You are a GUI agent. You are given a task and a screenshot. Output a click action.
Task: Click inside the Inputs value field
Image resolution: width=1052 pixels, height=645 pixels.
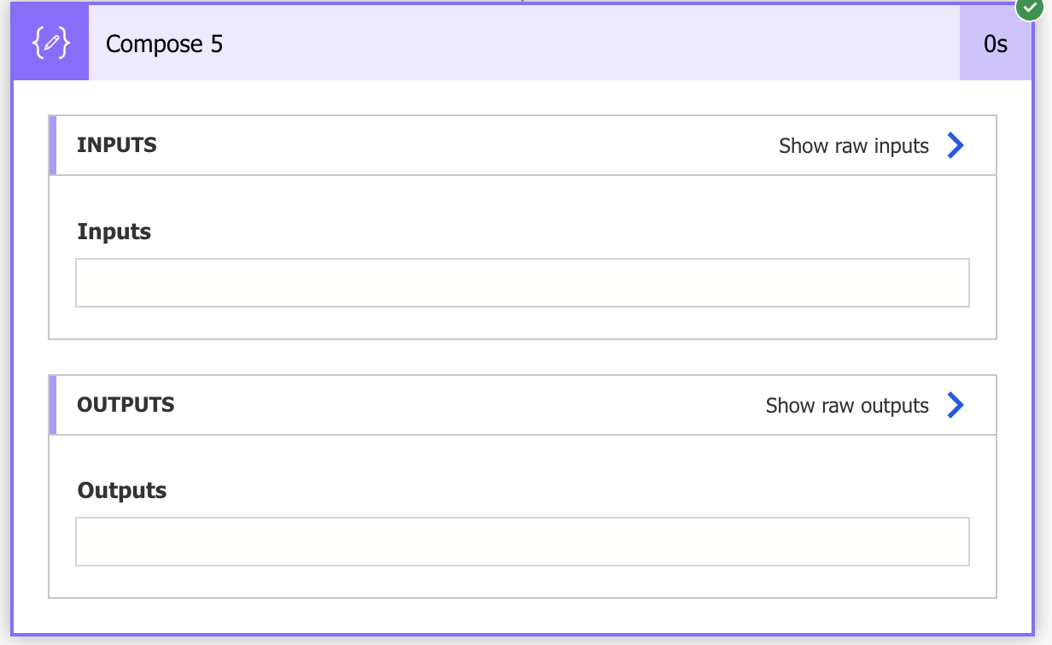tap(523, 283)
